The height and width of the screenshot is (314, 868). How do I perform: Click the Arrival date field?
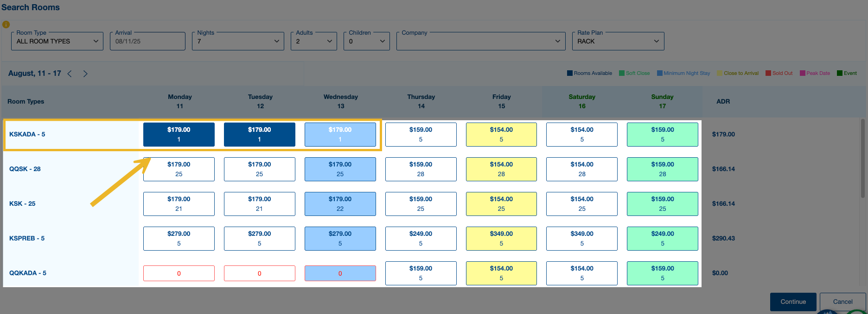[x=147, y=41]
